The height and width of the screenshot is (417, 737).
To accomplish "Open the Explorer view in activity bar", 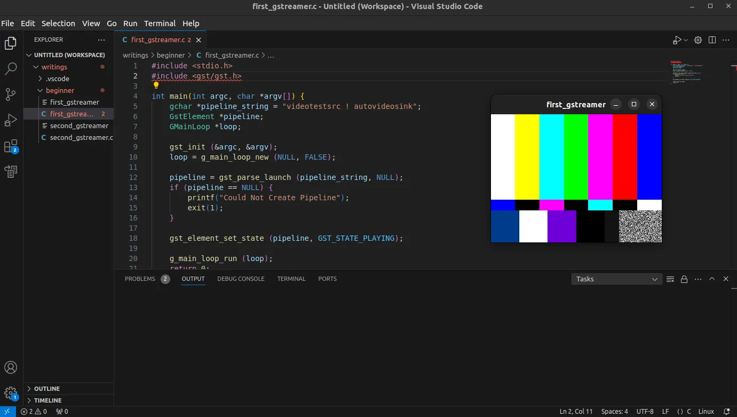I will [11, 43].
